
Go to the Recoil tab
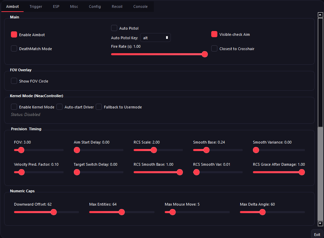point(117,6)
